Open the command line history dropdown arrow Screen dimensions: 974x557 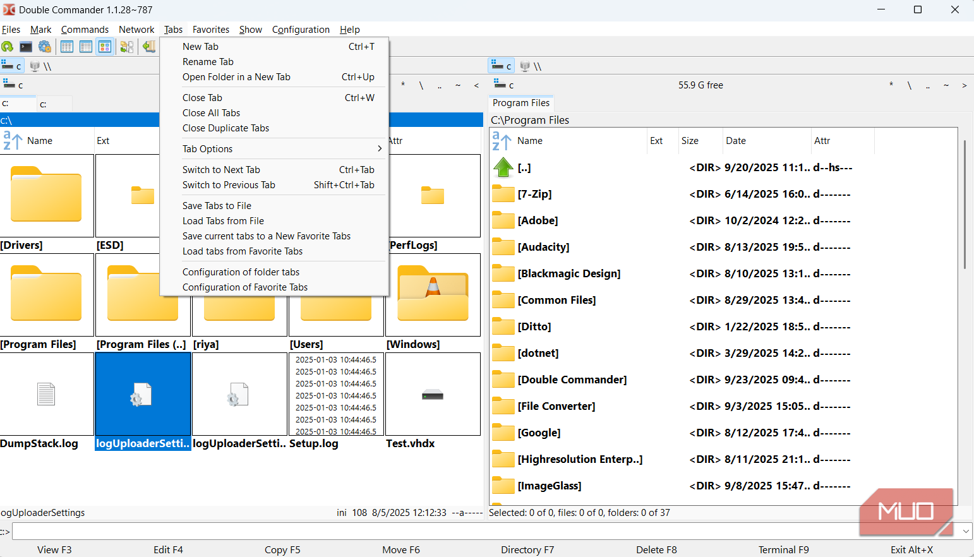[x=966, y=532]
